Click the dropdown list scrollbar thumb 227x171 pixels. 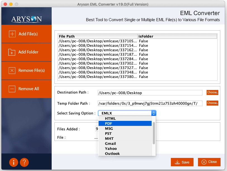(154, 133)
